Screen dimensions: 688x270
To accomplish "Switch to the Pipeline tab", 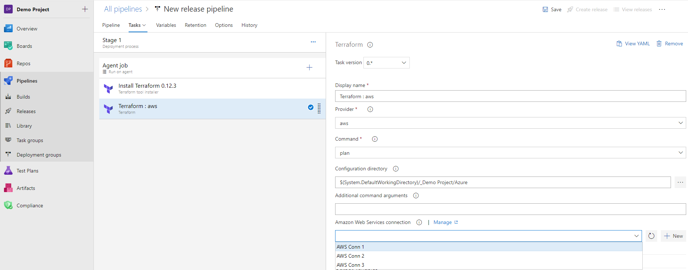I will pos(111,25).
